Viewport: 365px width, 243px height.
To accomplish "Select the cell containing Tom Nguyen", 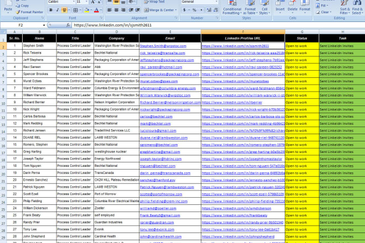I will tap(39, 166).
